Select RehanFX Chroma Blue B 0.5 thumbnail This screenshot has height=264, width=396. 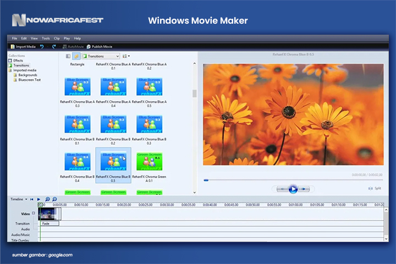pos(113,162)
